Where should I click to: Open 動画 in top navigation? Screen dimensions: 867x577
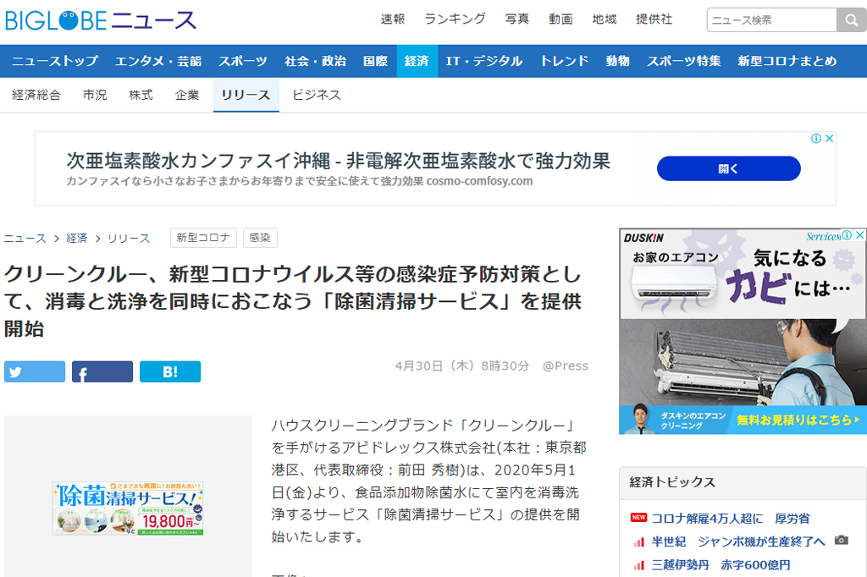tap(561, 19)
